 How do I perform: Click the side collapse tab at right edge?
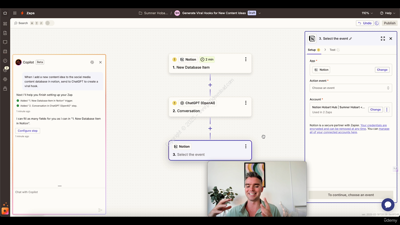point(395,169)
